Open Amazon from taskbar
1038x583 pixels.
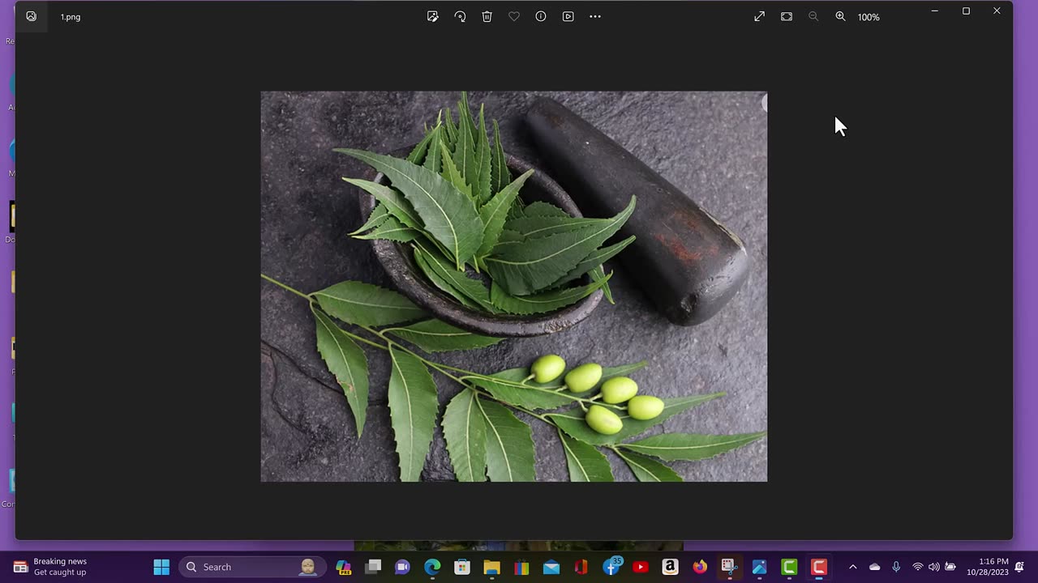click(670, 567)
